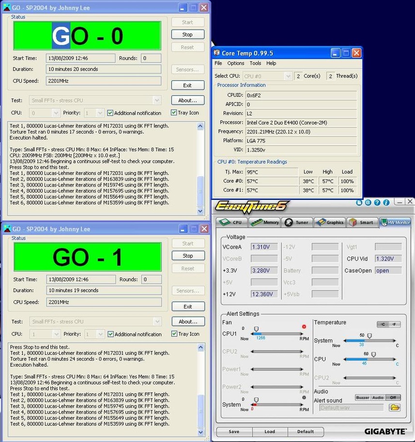Open the CPU dropdown in GO-1 window
Image resolution: width=415 pixels, height=442 pixels.
(x=56, y=334)
